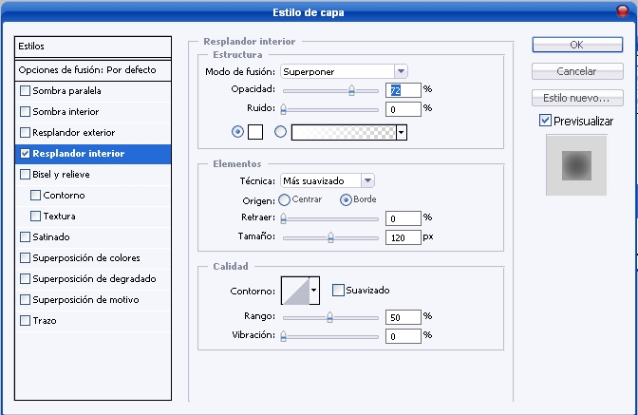Open the Contorno picker dropdown arrow
This screenshot has width=638, height=415.
point(314,291)
